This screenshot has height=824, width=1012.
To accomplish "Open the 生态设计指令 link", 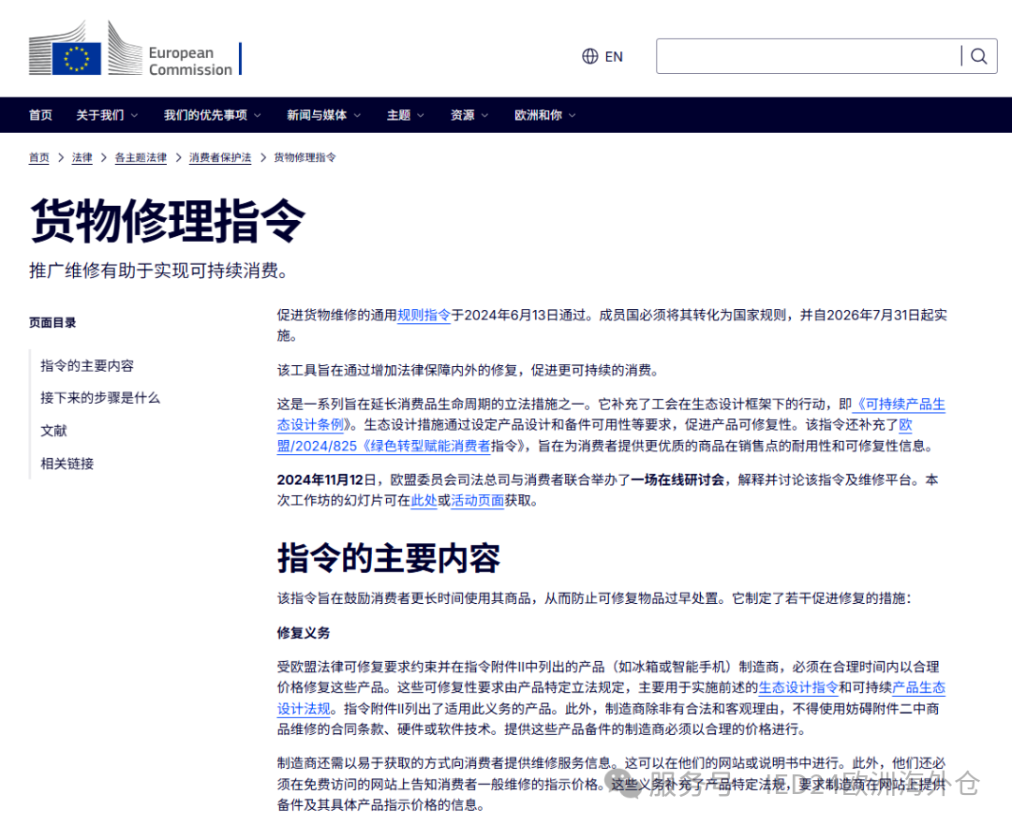I will click(798, 687).
